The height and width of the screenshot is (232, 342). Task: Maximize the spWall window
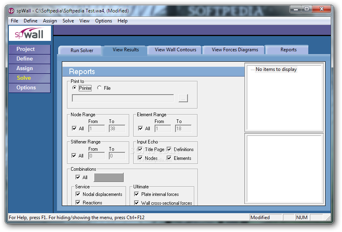tap(307, 9)
